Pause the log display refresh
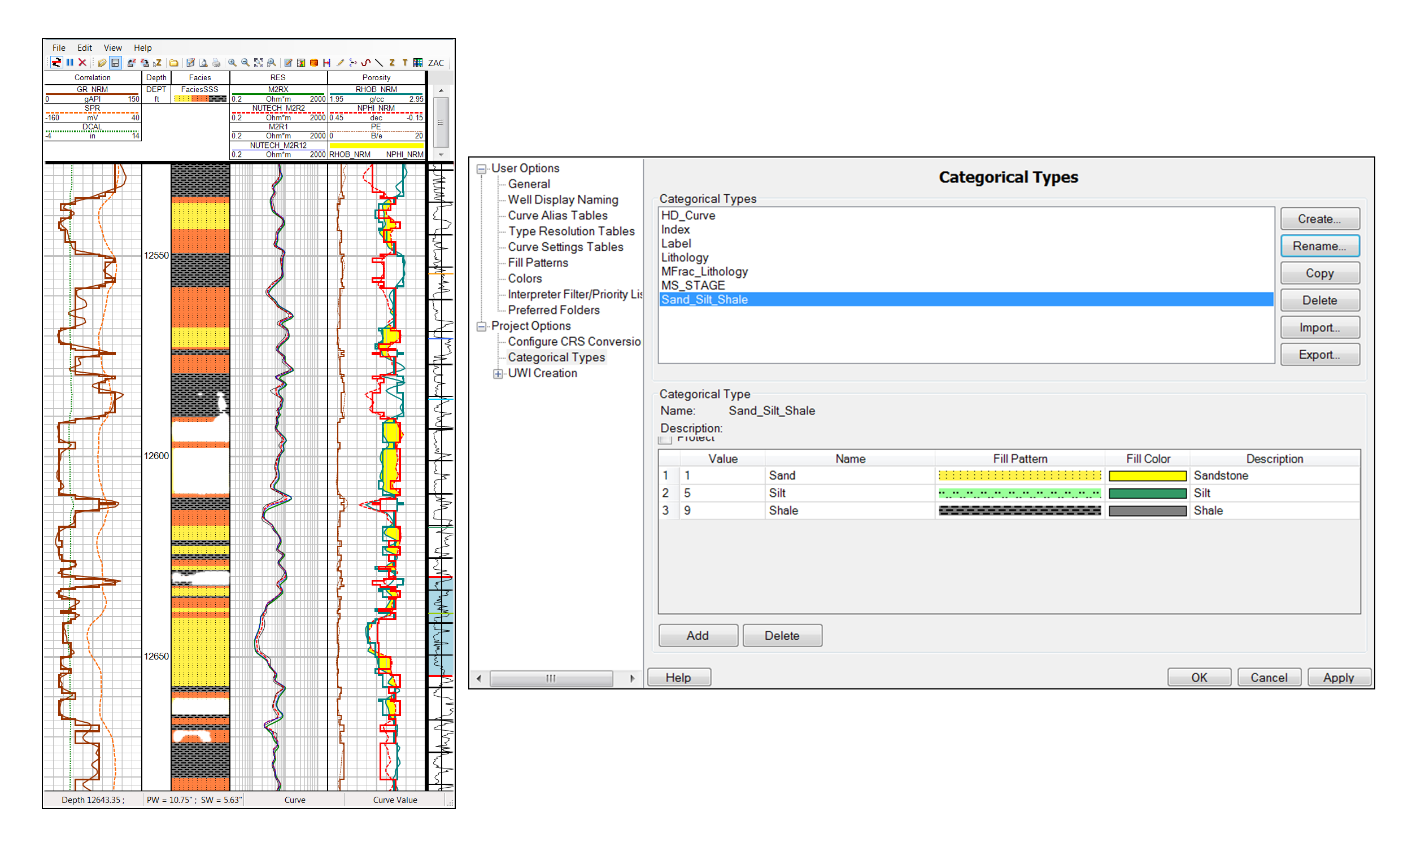This screenshot has width=1412, height=847. (69, 63)
